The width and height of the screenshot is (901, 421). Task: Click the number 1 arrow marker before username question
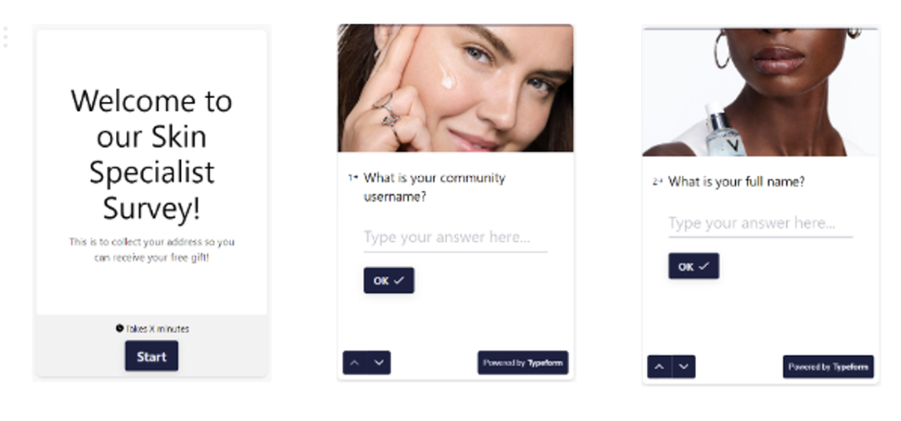pos(353,178)
